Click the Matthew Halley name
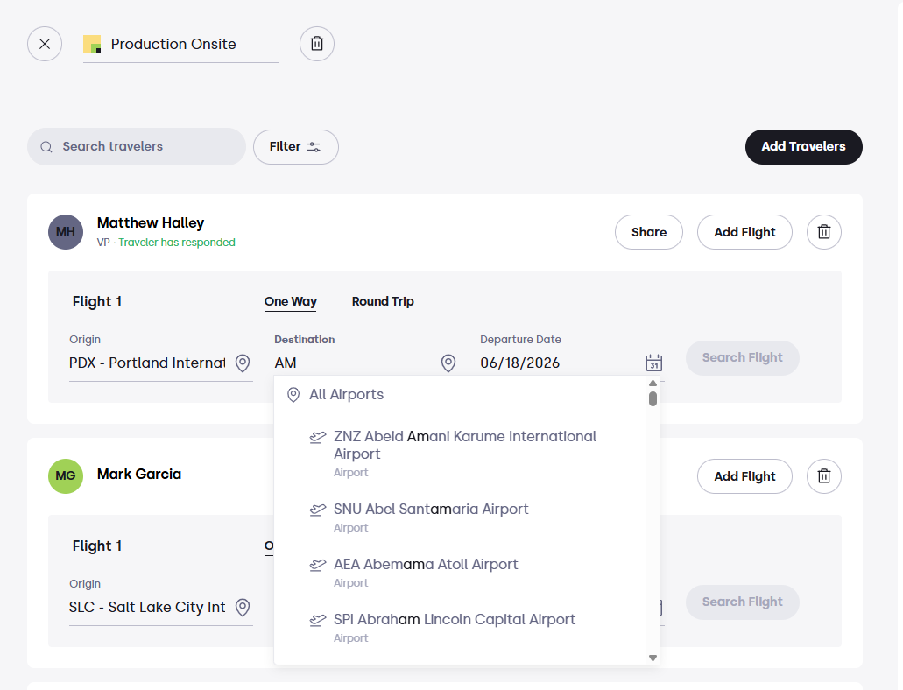 coord(151,223)
